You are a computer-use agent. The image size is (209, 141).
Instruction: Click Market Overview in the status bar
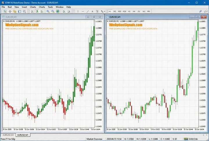95,139
